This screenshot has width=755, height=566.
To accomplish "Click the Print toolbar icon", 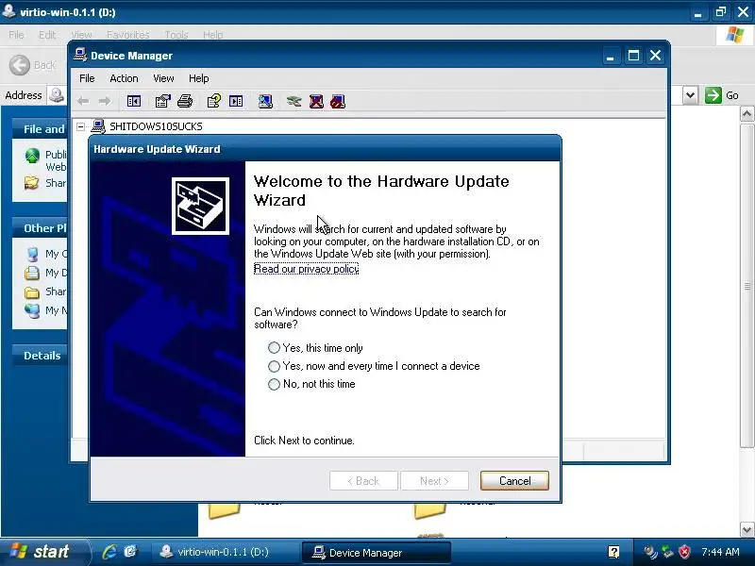I will click(185, 101).
